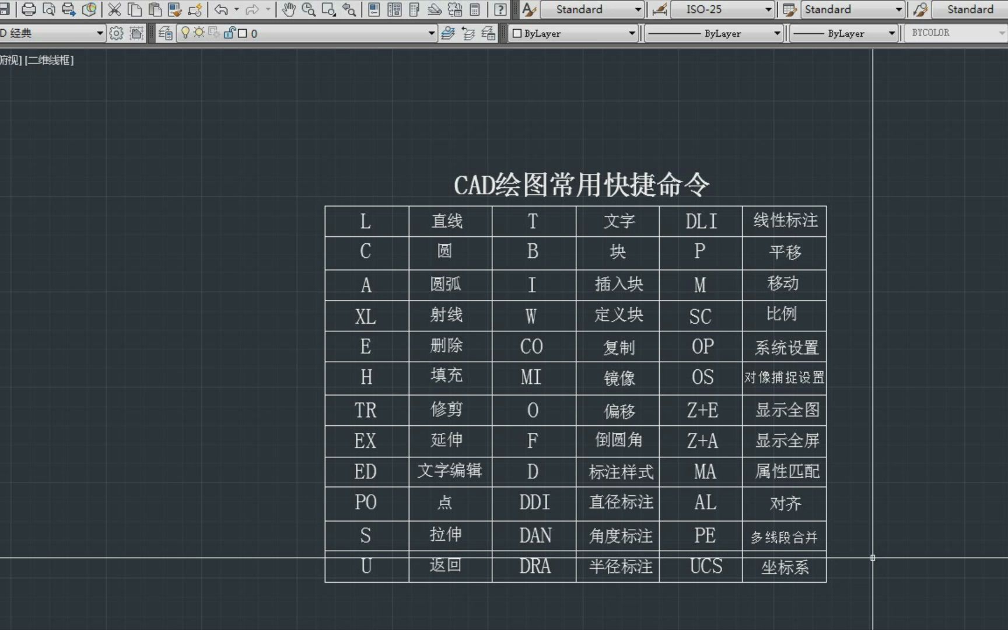
Task: Click the Help question mark icon
Action: click(x=501, y=9)
